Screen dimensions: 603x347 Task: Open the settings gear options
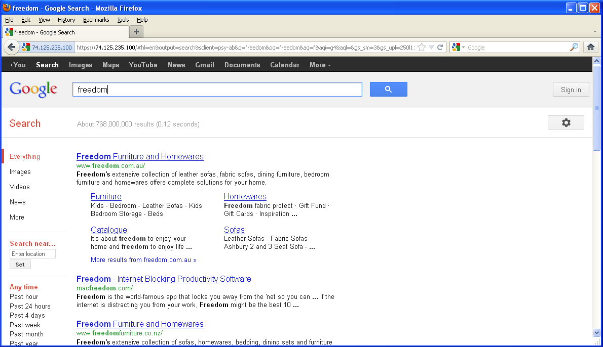point(566,123)
